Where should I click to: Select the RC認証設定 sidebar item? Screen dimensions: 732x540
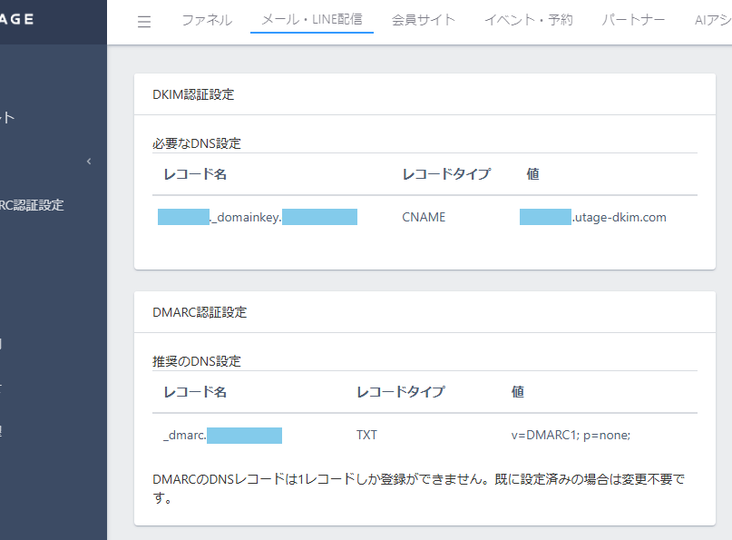[32, 205]
